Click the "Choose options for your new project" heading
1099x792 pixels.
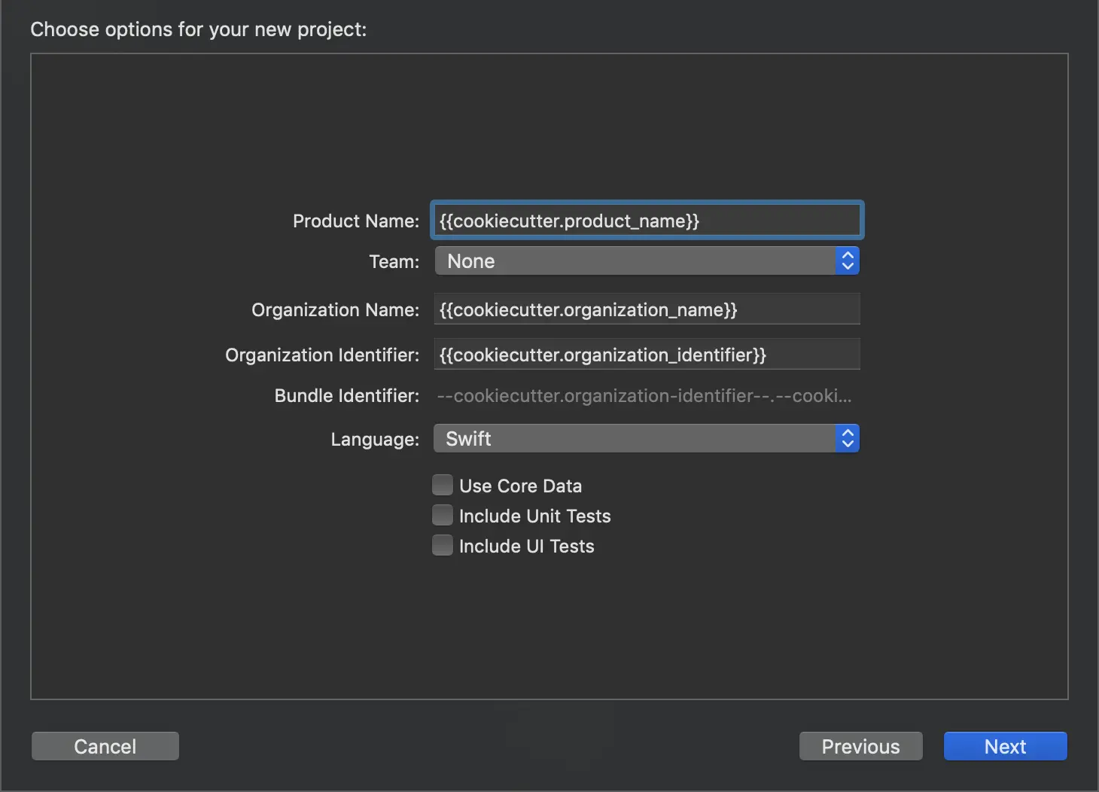pyautogui.click(x=198, y=29)
